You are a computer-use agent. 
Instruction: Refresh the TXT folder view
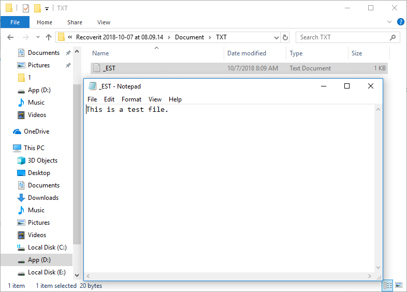tap(285, 37)
